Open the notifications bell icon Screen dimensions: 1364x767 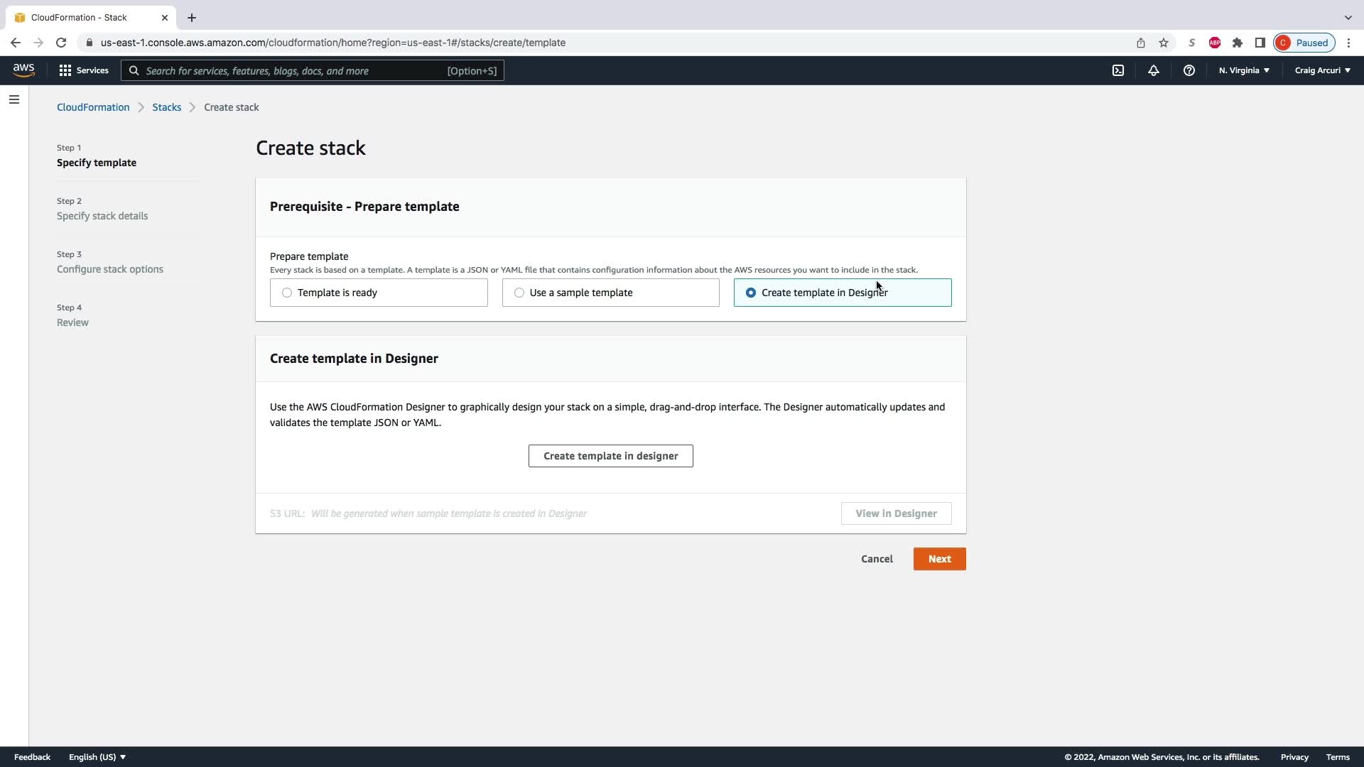click(1154, 70)
